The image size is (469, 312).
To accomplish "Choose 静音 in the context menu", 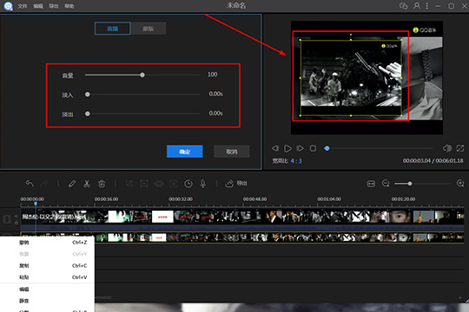I will (24, 301).
